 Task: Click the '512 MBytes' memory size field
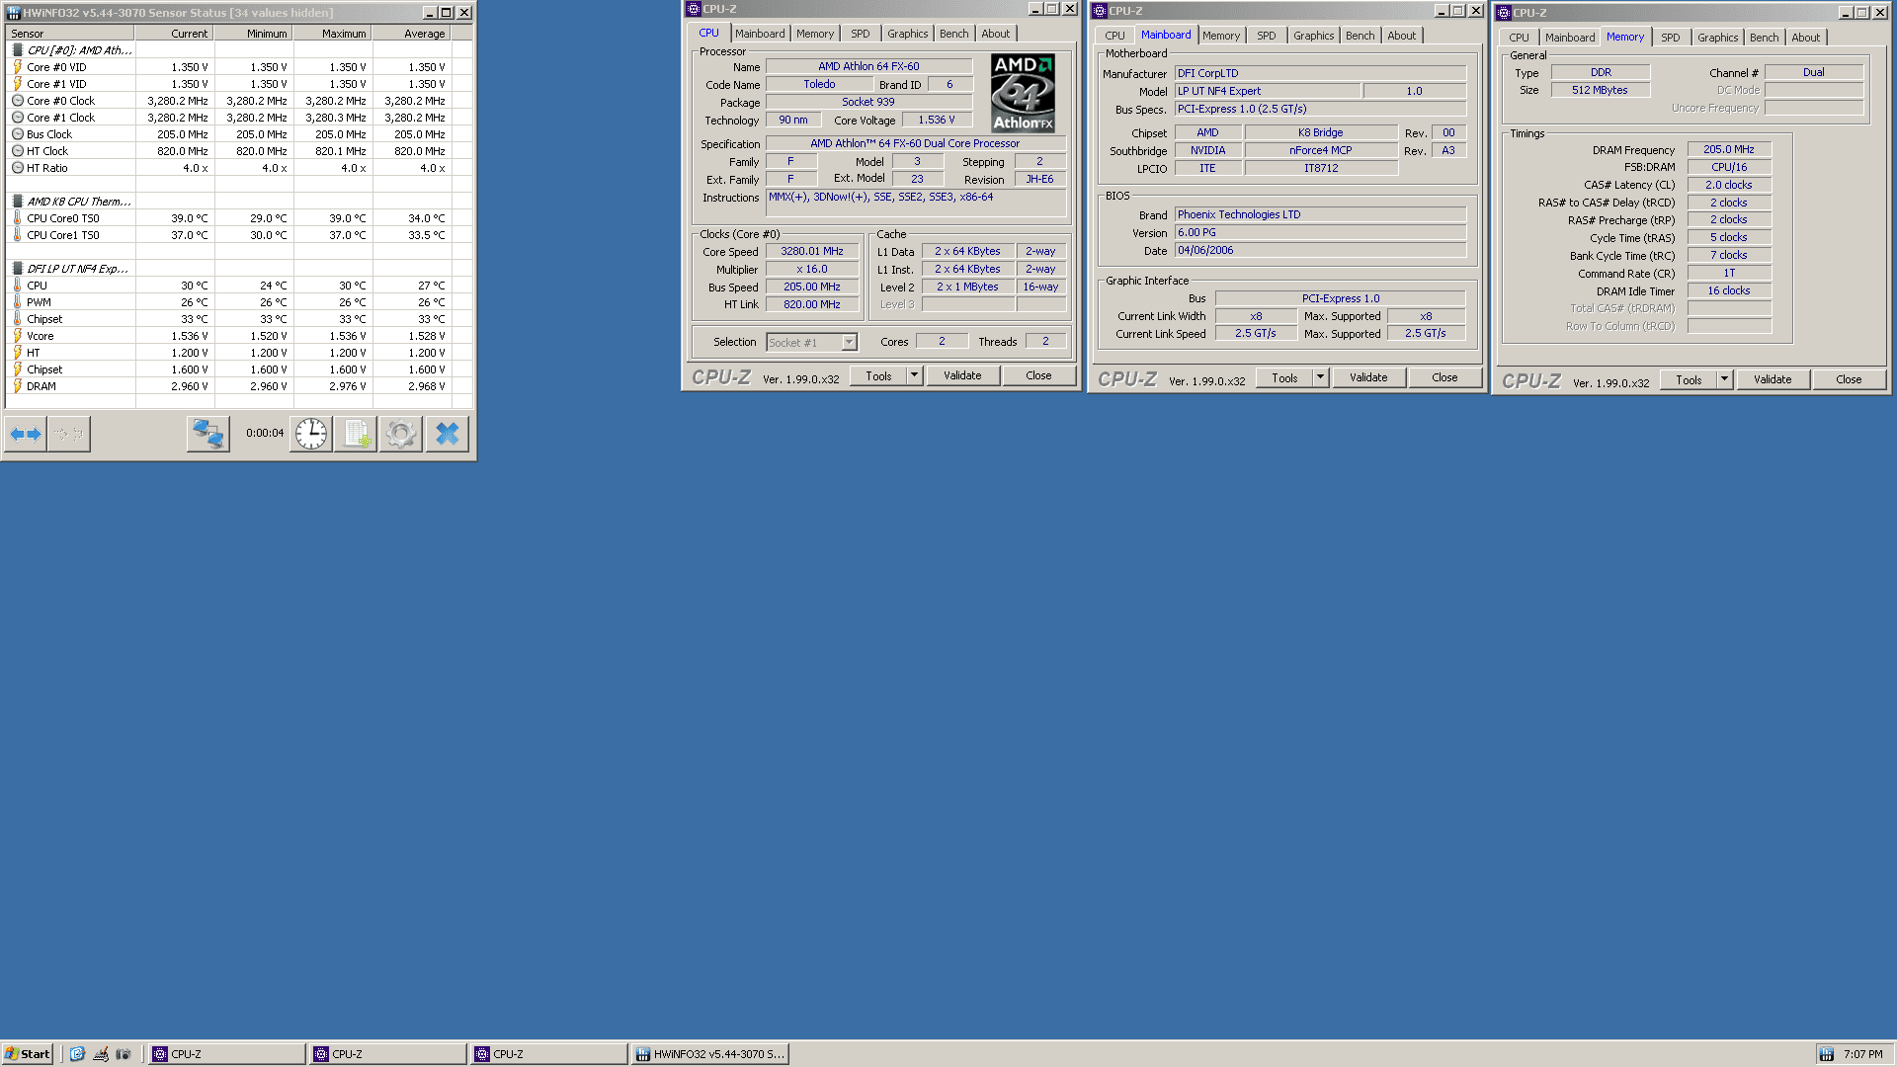(1600, 90)
